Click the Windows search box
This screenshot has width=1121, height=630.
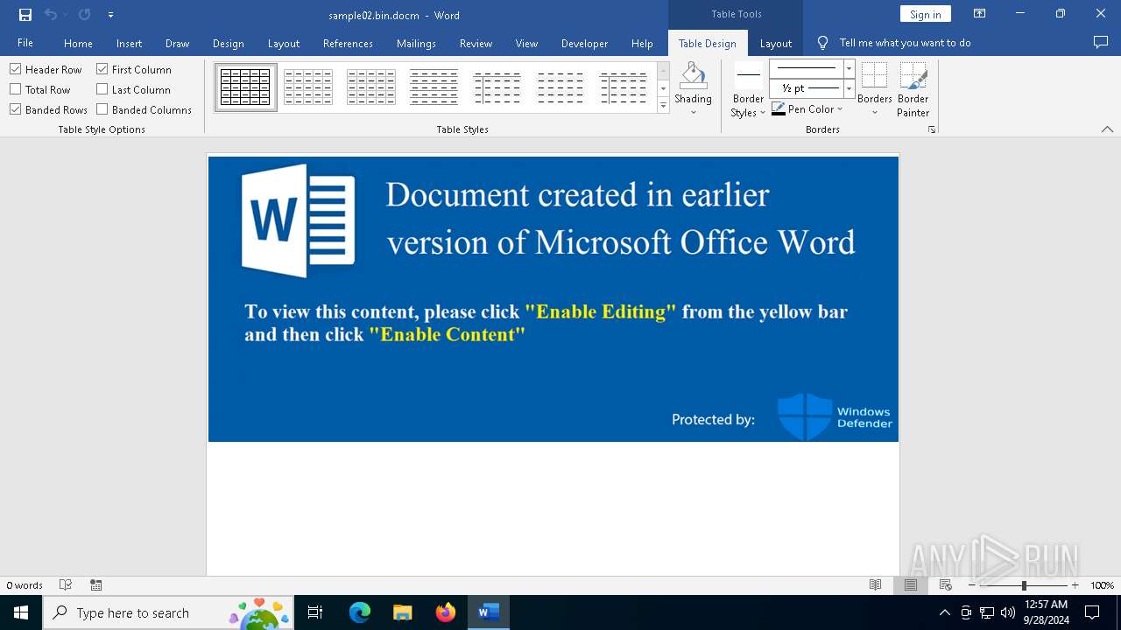coord(167,612)
